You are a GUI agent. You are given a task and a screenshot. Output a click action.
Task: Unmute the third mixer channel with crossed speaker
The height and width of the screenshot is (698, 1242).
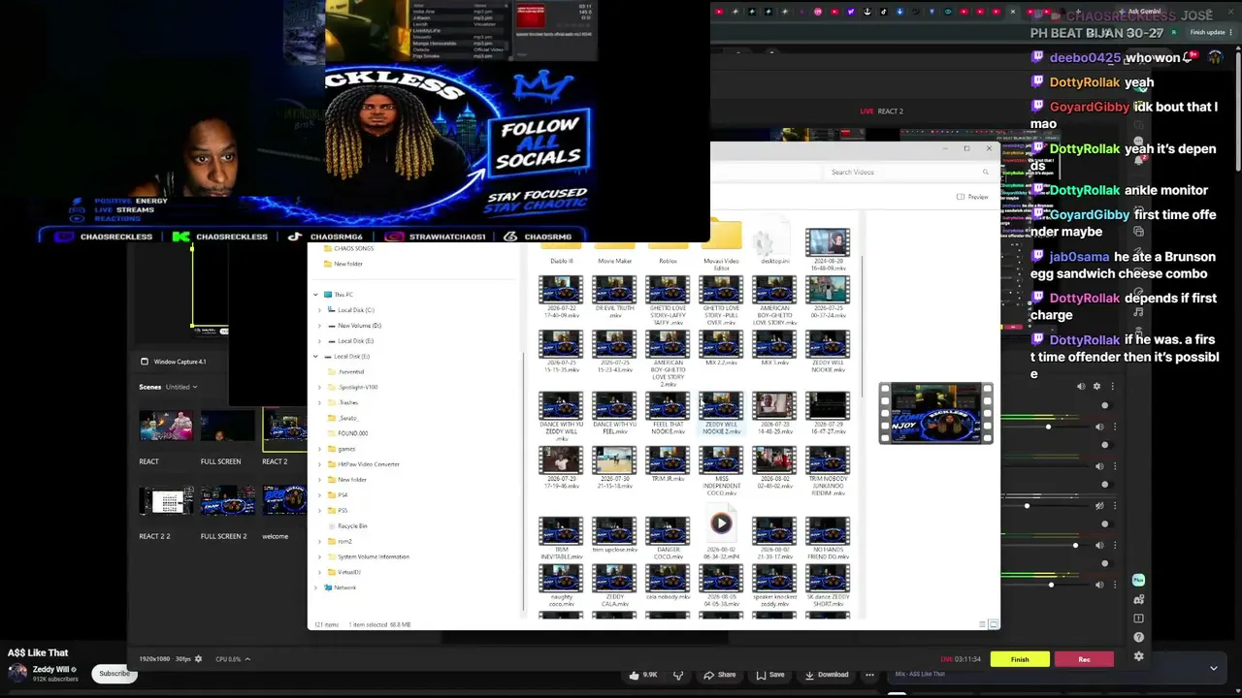coord(1099,505)
